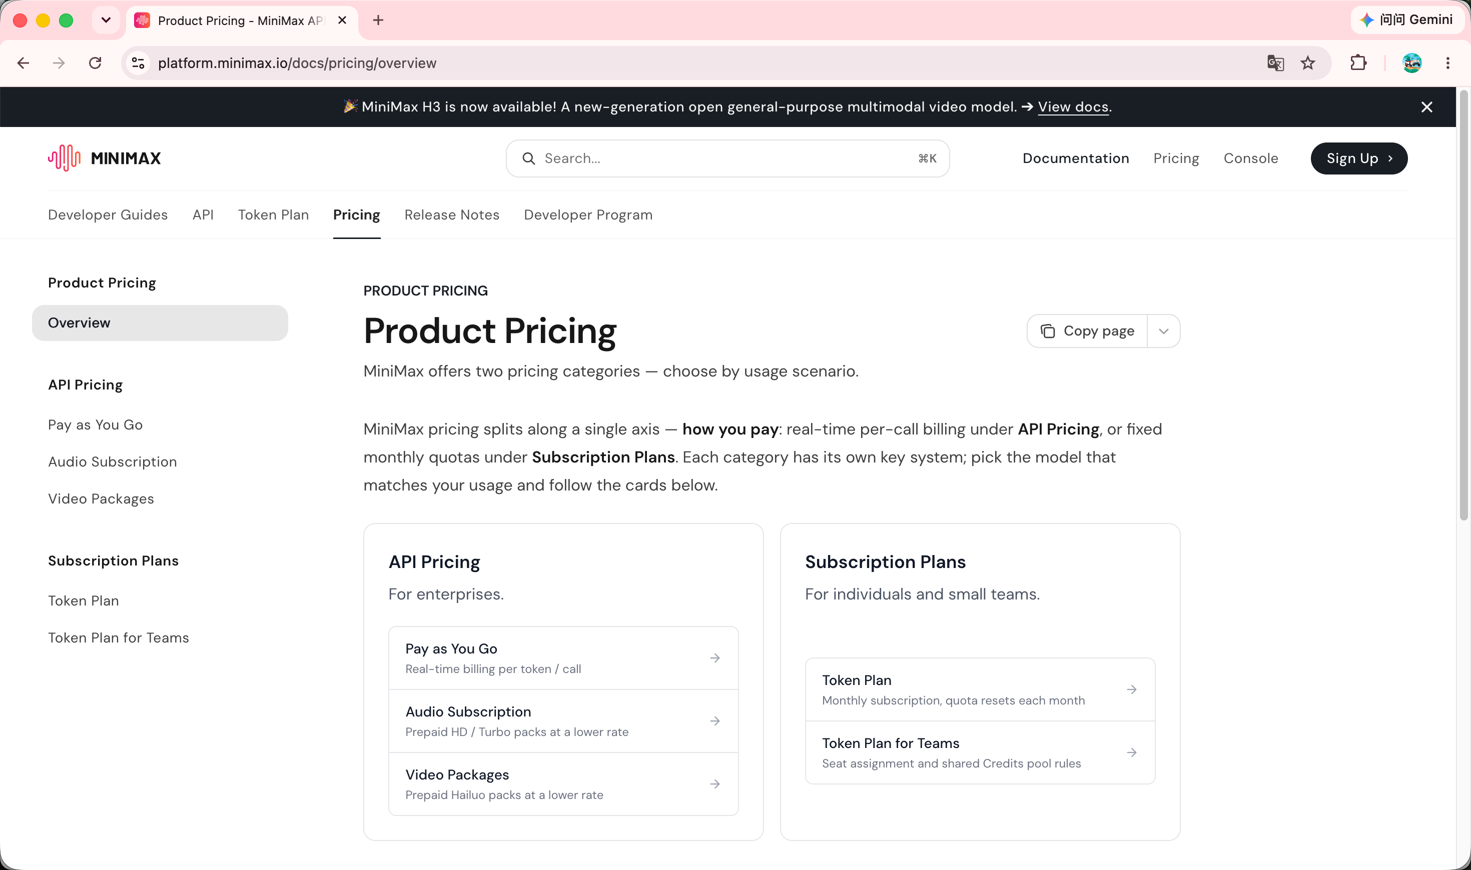Click the user profile avatar
The height and width of the screenshot is (870, 1471).
pyautogui.click(x=1411, y=62)
